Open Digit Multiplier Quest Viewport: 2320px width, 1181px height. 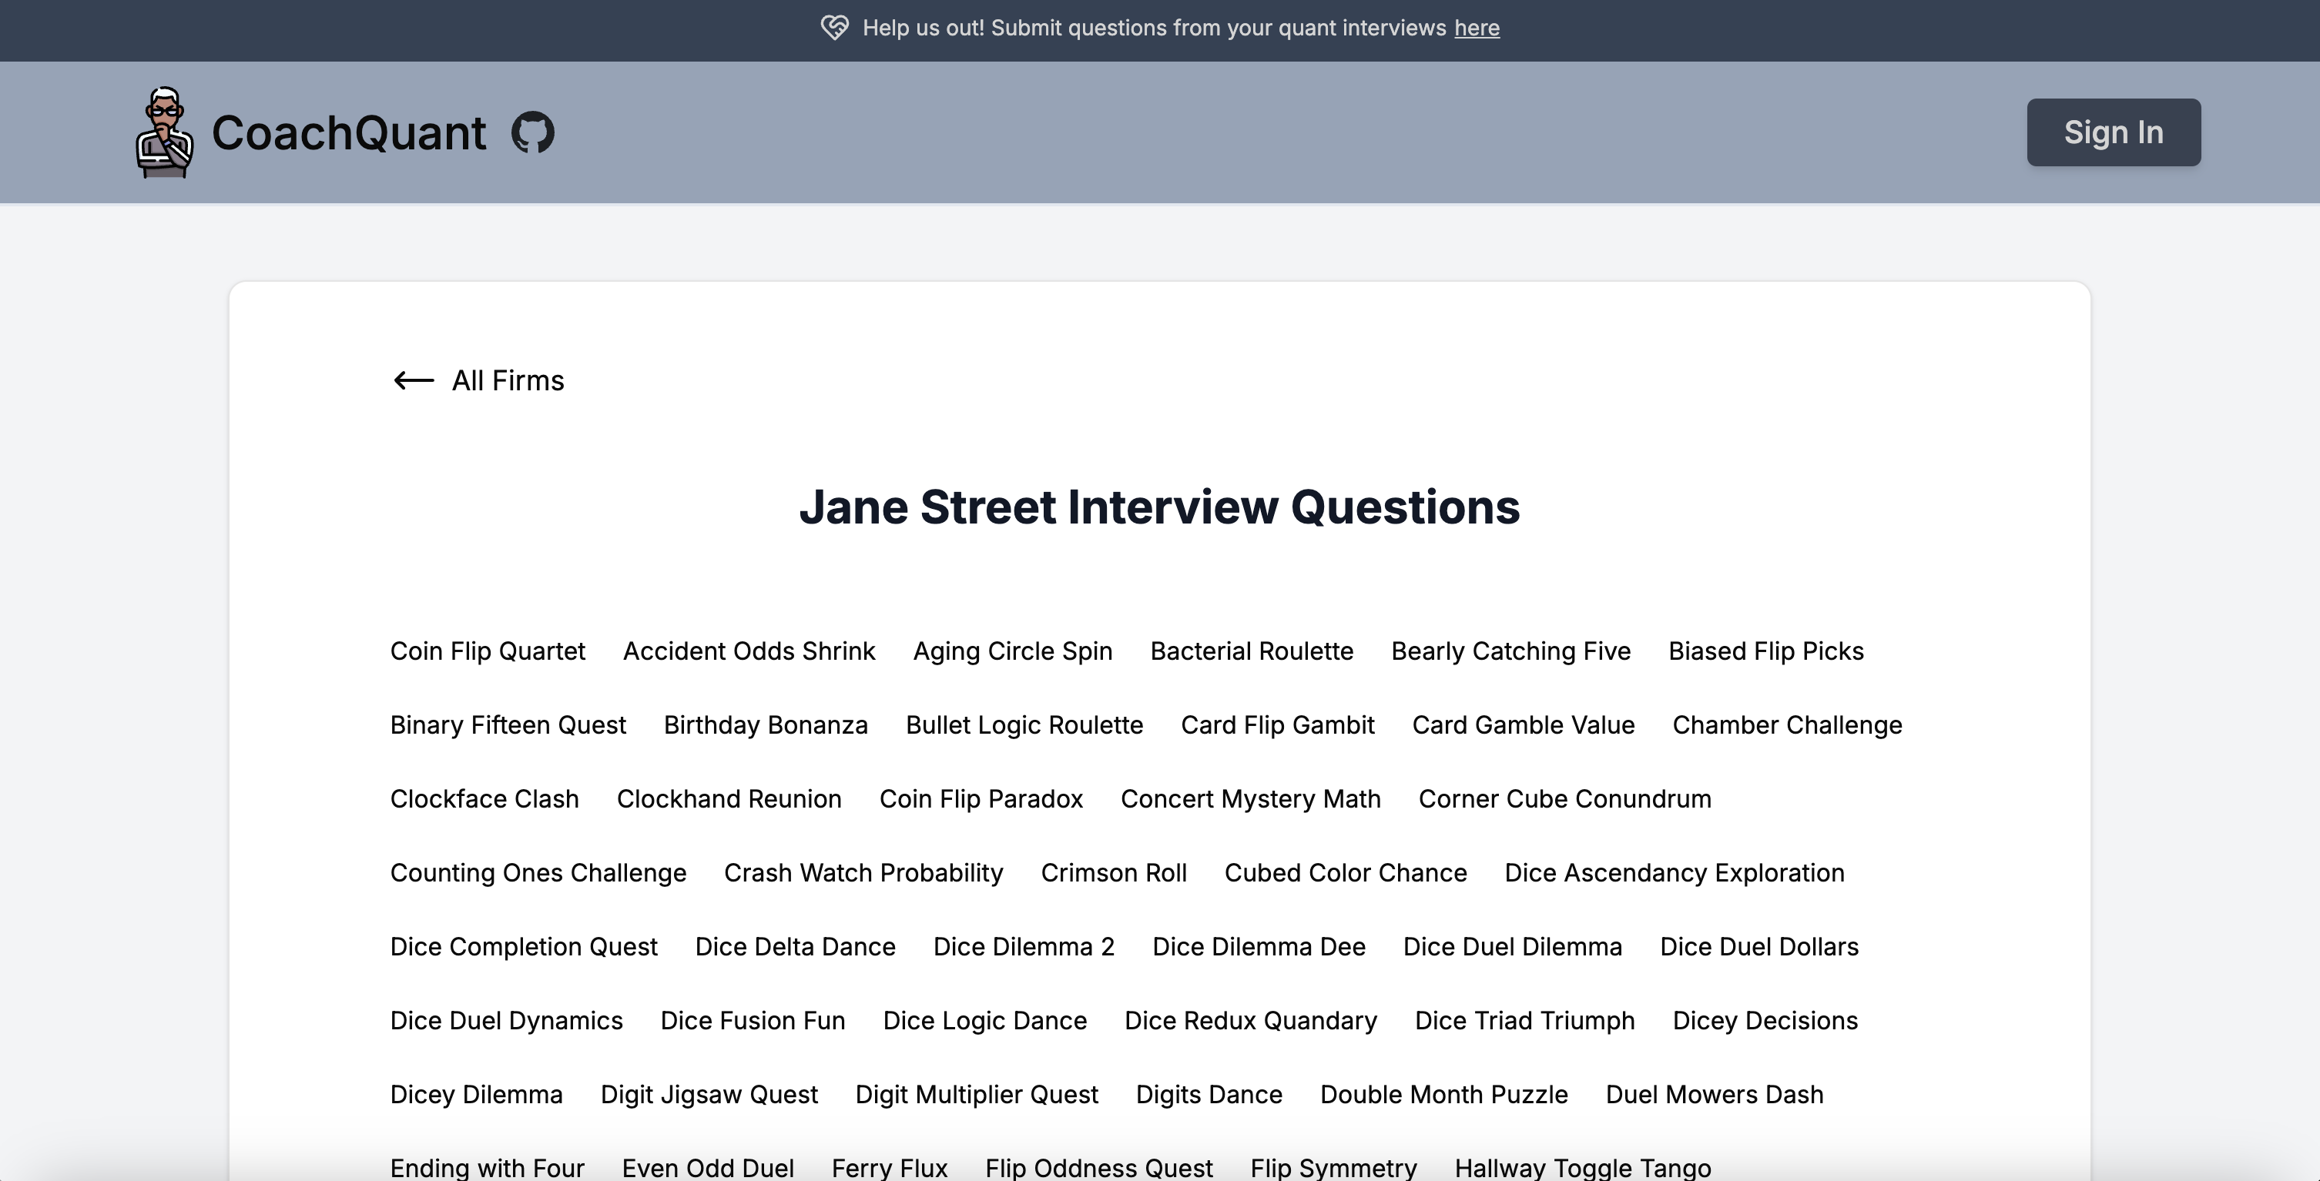[976, 1094]
